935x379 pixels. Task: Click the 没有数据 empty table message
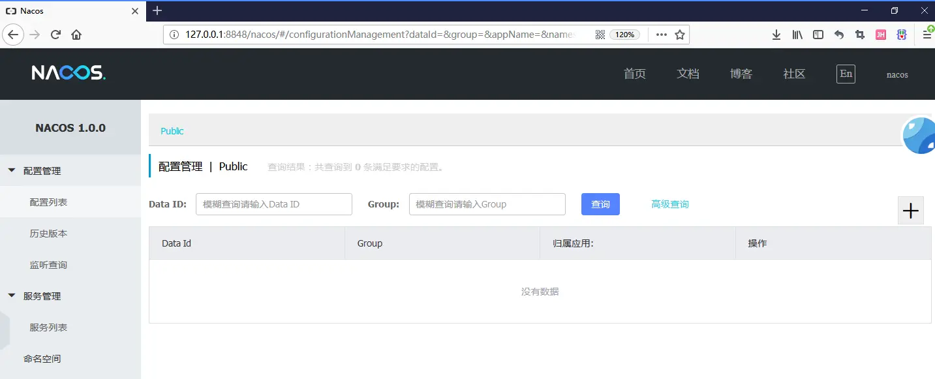(x=540, y=292)
